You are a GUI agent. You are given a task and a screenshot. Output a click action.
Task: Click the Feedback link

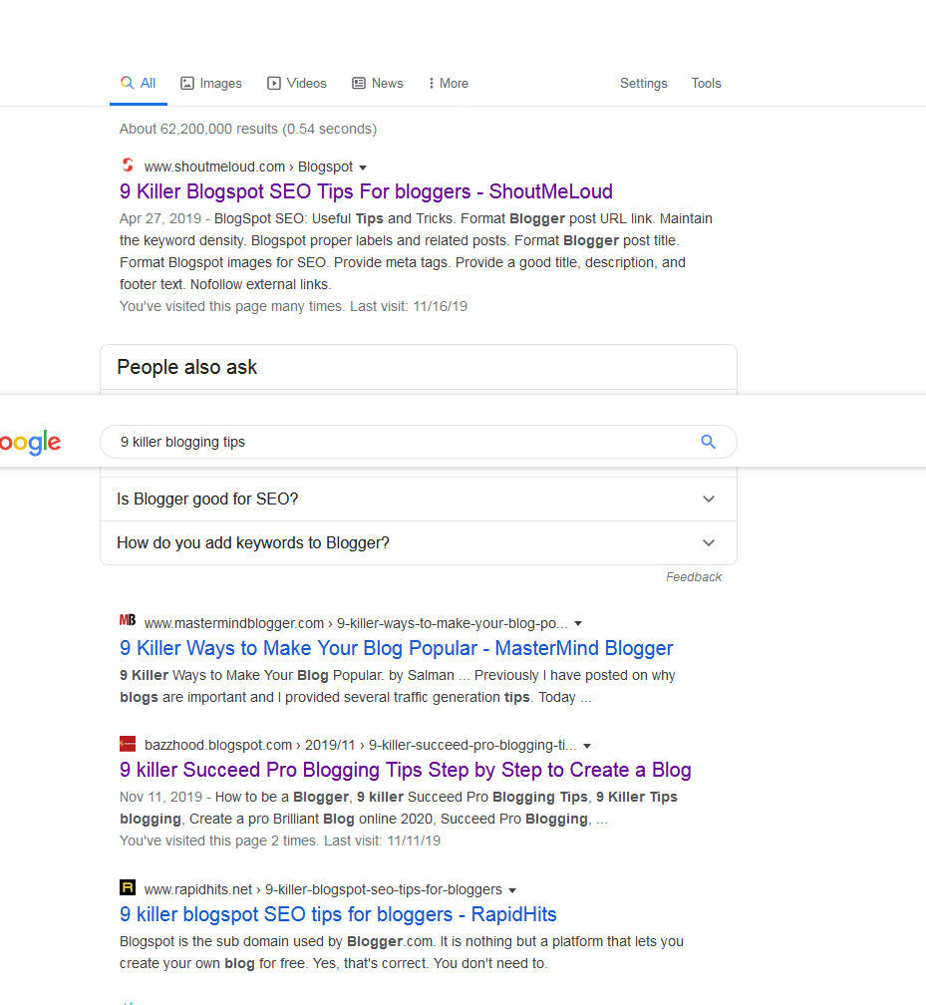694,577
